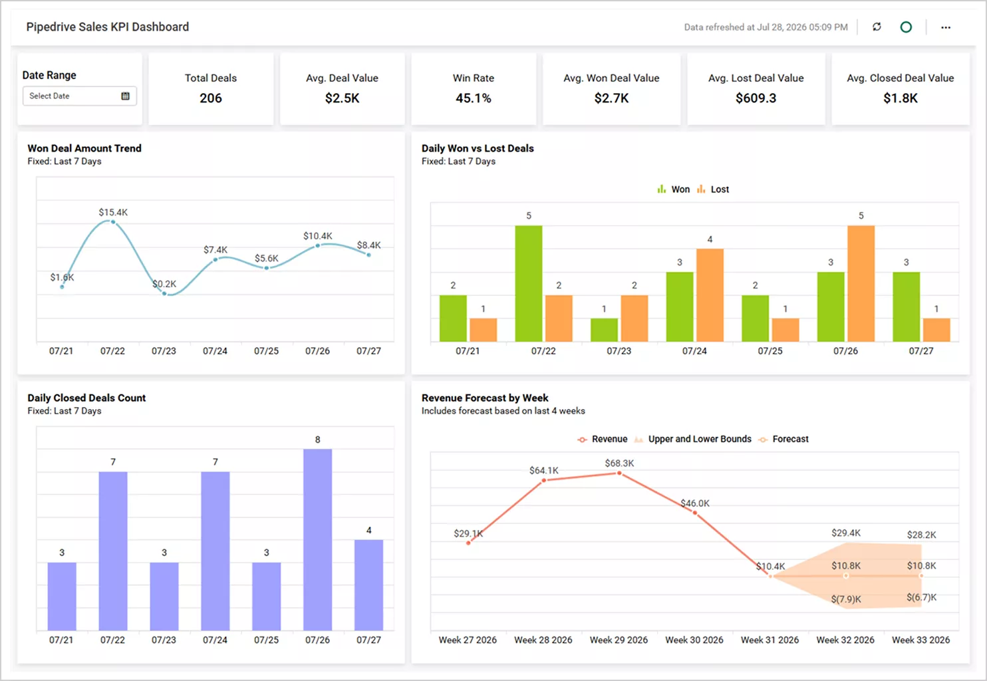Toggle the Won legend entry
Viewport: 987px width, 681px height.
[x=674, y=190]
